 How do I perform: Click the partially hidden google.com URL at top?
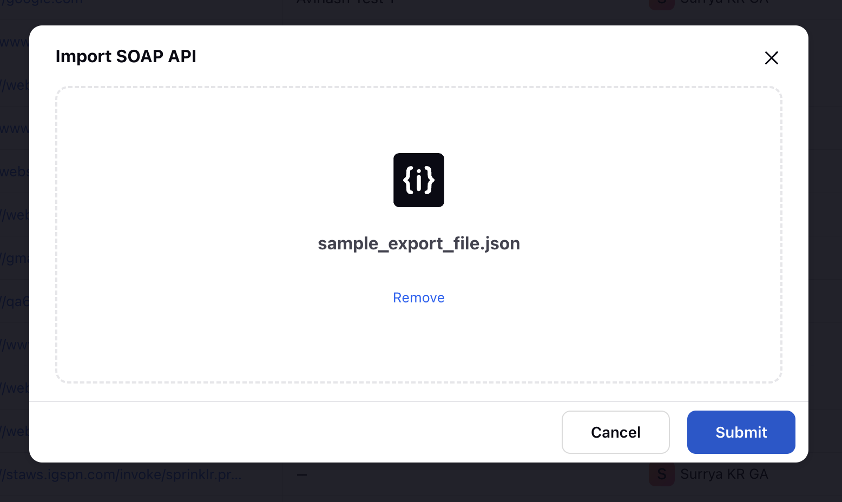click(x=41, y=2)
